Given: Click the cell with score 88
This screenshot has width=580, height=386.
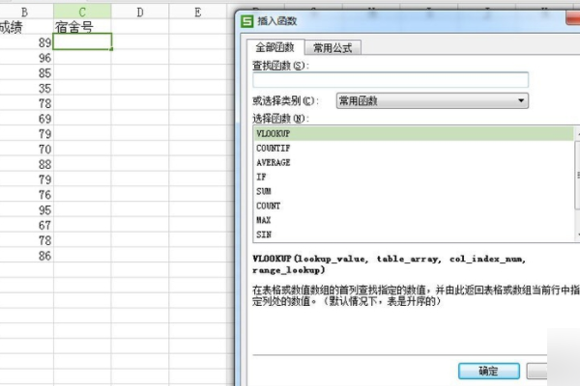Looking at the screenshot, I should tap(26, 164).
